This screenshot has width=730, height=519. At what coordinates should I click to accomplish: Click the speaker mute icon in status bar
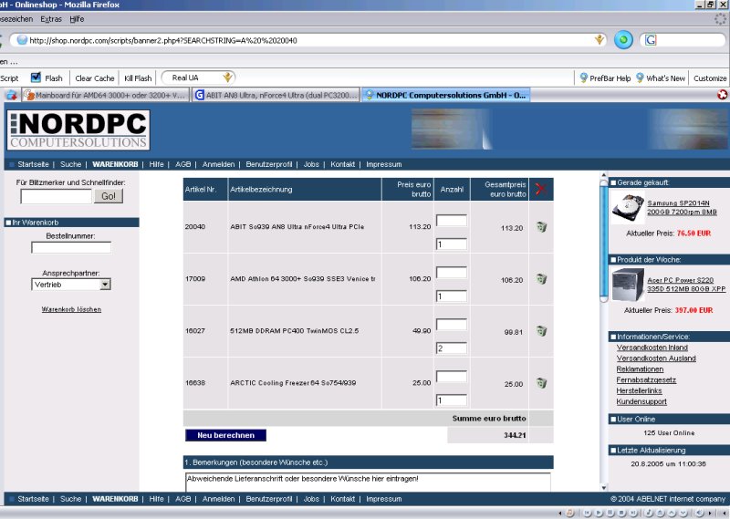[700, 513]
